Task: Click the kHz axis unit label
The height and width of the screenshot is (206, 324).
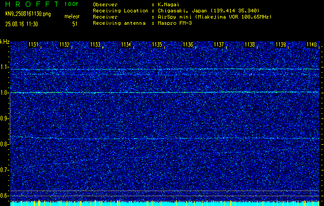Action: (x=5, y=42)
